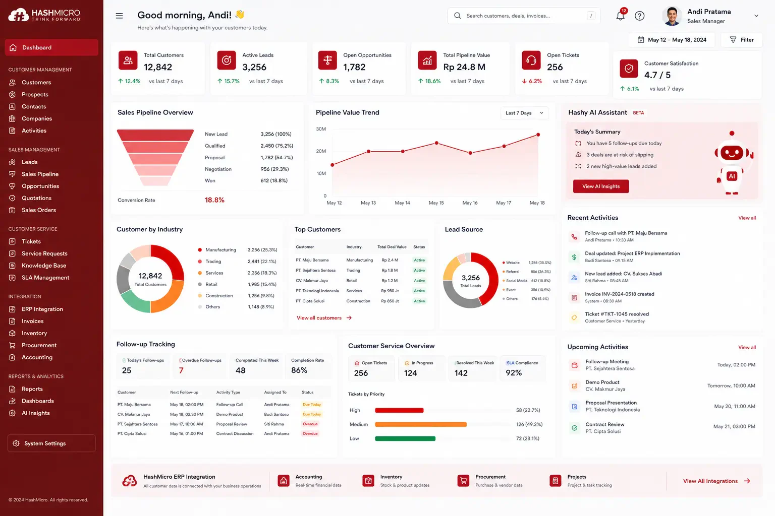Click the Contract Review check icon
Viewport: 775px width, 516px height.
[574, 428]
